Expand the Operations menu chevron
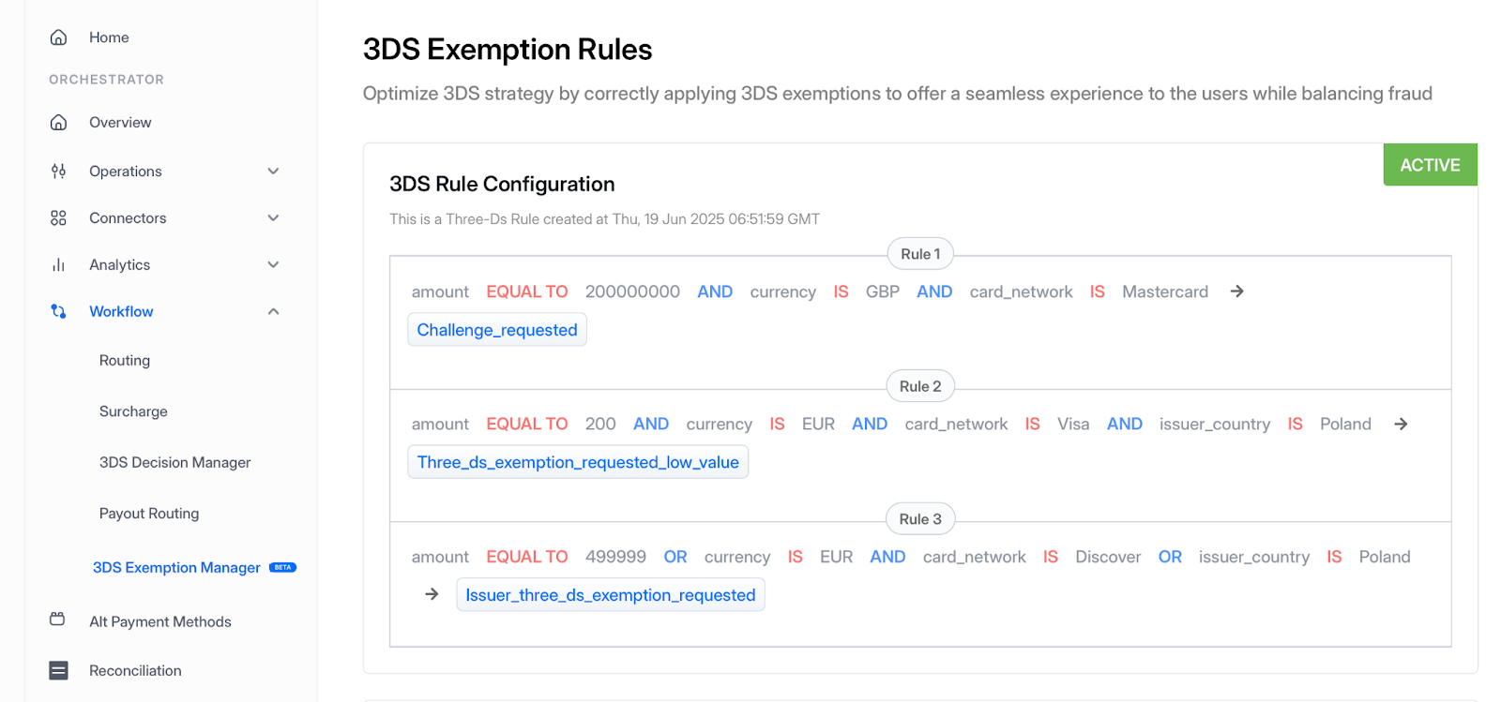Screen dimensions: 1501x702 coord(273,172)
